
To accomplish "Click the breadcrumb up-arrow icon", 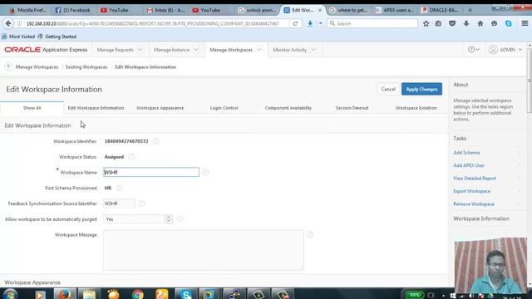I will coord(8,67).
